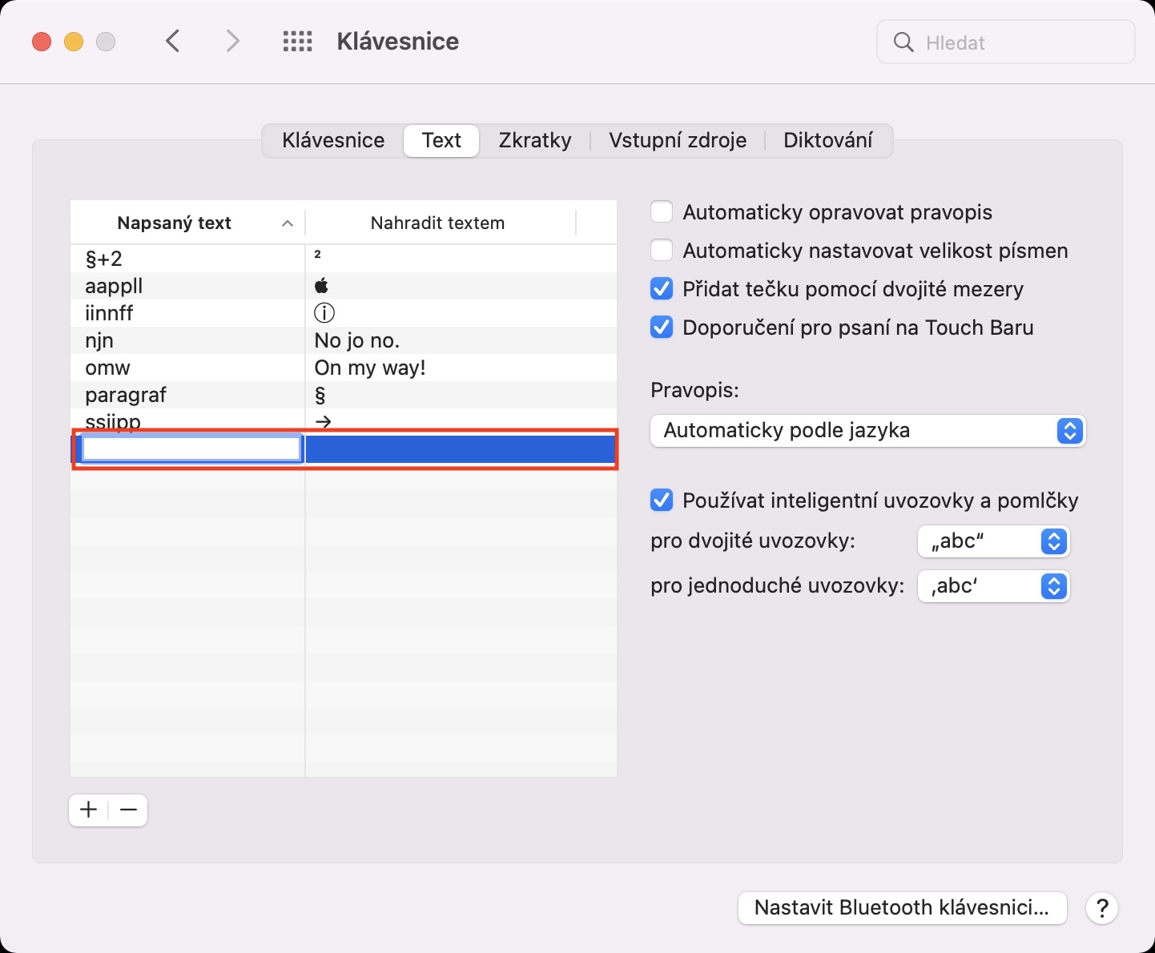Go forward with the right chevron arrow
The image size is (1155, 953).
tap(232, 42)
